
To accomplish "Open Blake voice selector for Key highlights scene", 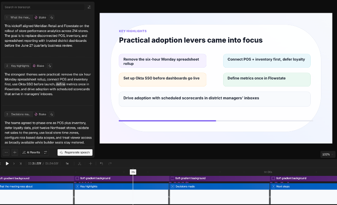I will [x=39, y=66].
